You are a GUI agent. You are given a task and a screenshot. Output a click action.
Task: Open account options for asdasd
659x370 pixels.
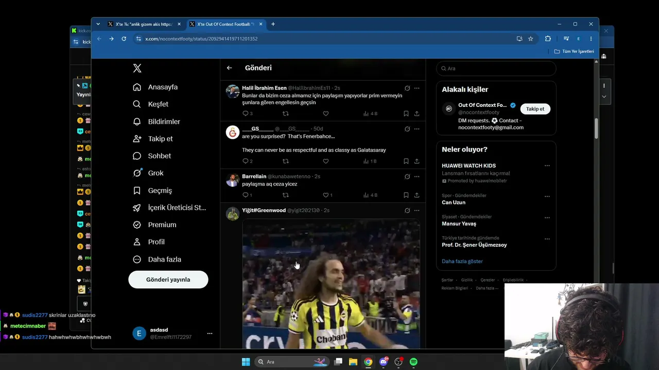click(210, 334)
